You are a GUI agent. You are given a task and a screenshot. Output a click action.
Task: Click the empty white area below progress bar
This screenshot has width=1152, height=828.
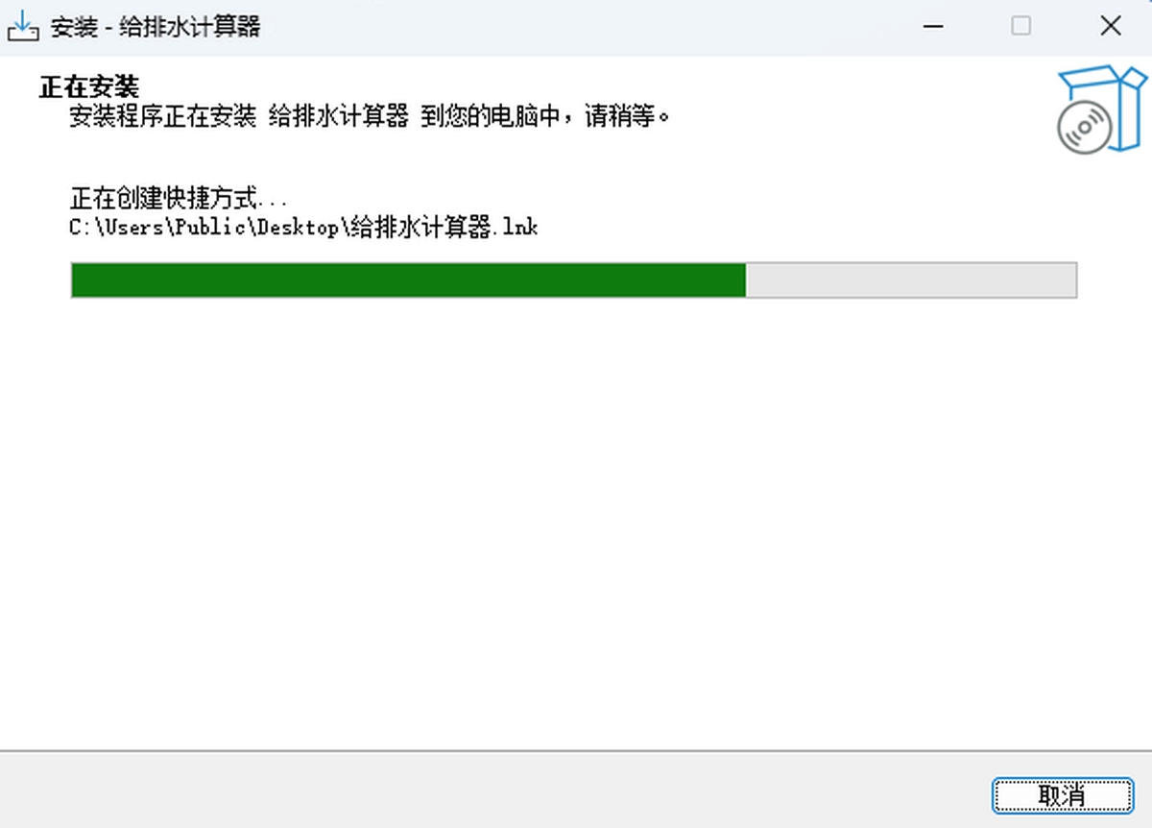pos(576,519)
